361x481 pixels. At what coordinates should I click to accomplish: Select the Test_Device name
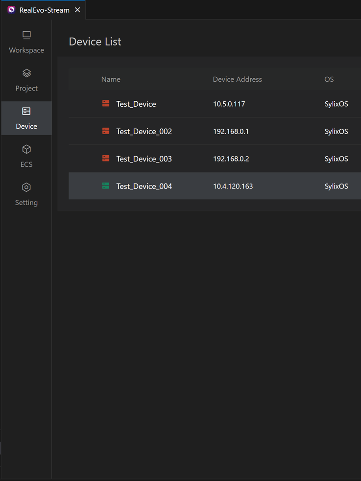pos(136,104)
